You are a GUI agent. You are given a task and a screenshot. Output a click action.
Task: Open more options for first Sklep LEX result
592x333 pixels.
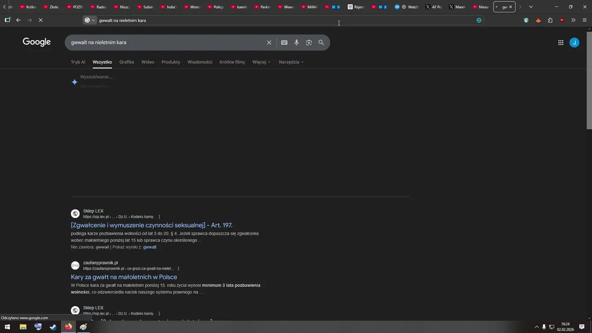tap(160, 217)
